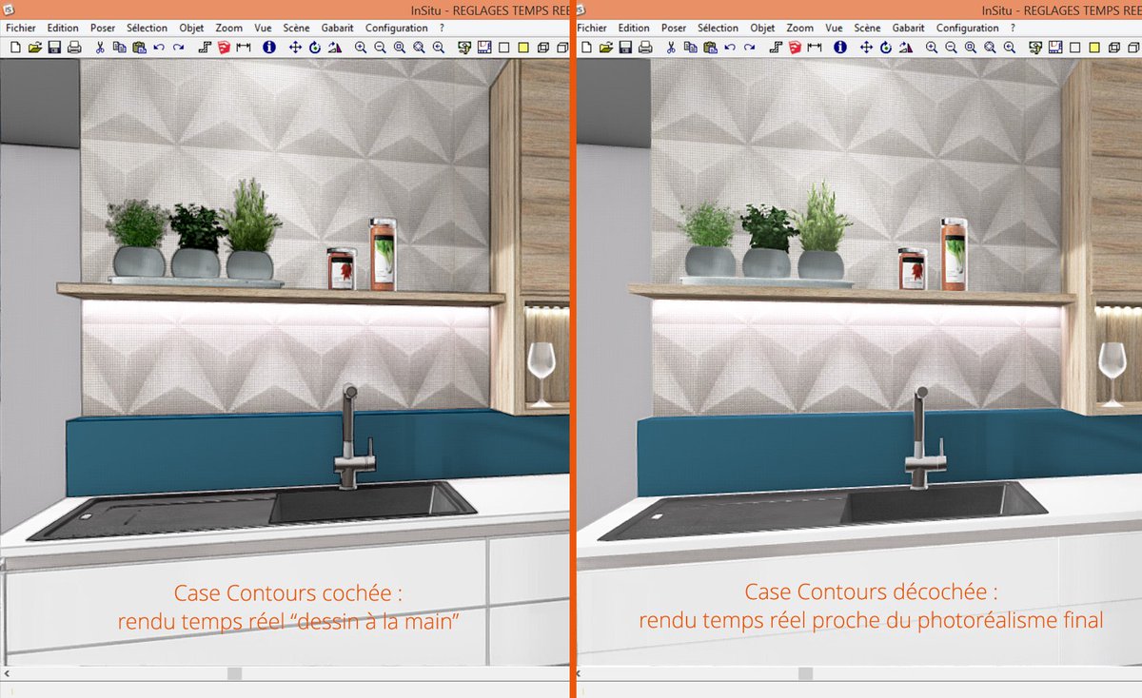Image resolution: width=1142 pixels, height=698 pixels.
Task: Open the Vue menu in right window
Action: tap(834, 29)
